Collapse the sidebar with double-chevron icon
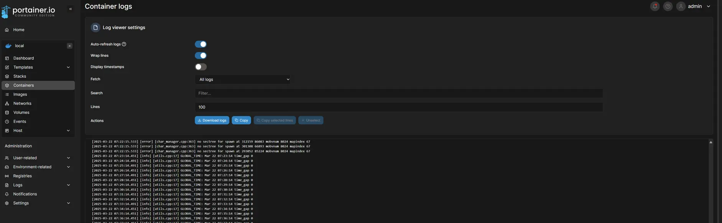 (71, 9)
